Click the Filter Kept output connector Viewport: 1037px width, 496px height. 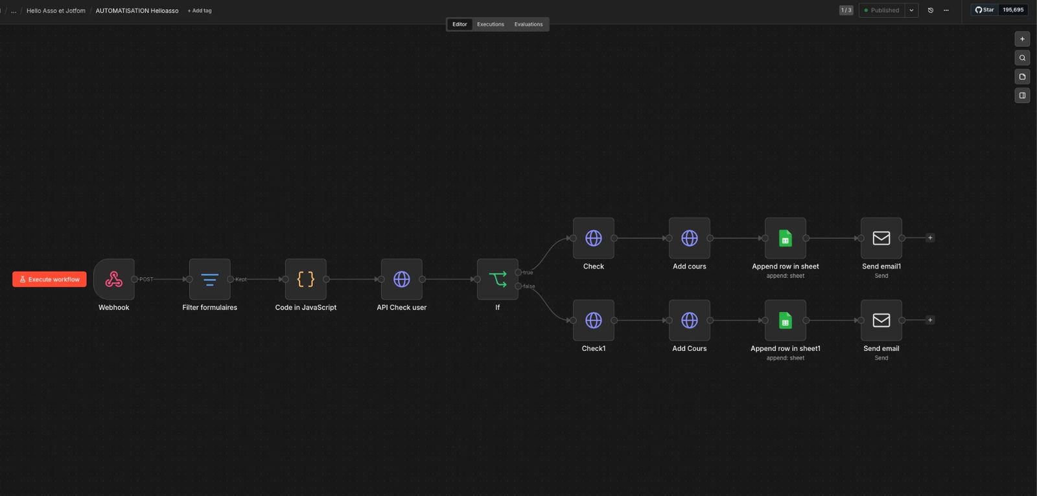tap(231, 279)
